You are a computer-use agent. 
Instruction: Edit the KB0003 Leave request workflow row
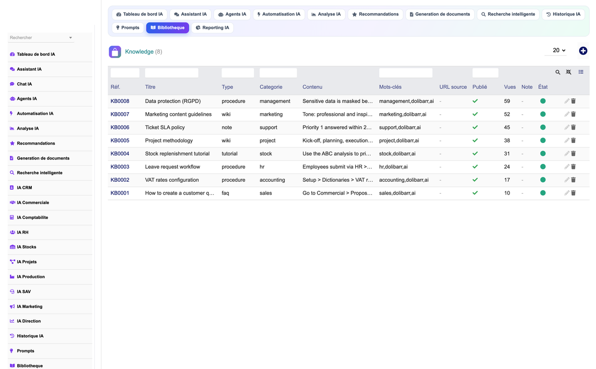[567, 167]
